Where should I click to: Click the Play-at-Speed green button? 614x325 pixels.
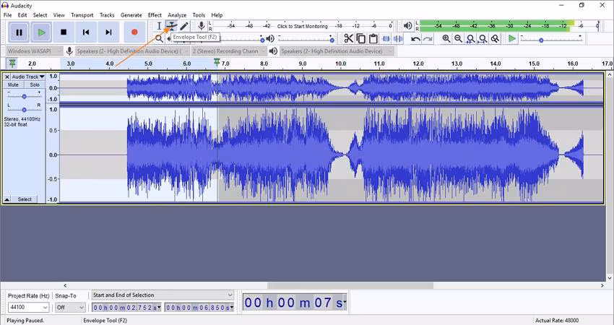point(512,38)
